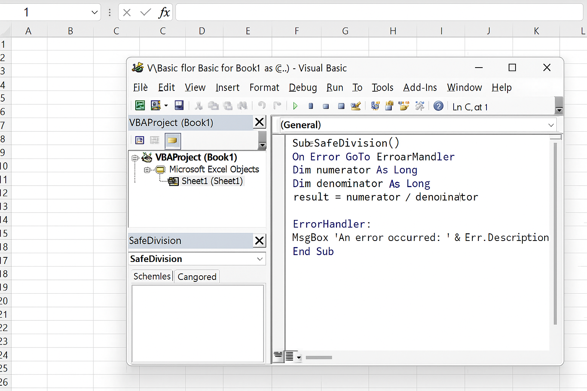Image resolution: width=587 pixels, height=391 pixels.
Task: Open the Tools menu
Action: pos(383,87)
